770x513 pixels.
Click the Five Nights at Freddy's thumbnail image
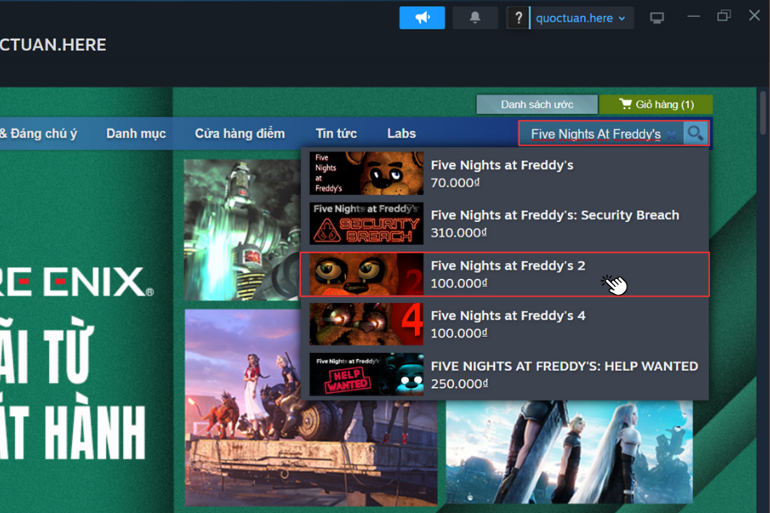pos(367,173)
